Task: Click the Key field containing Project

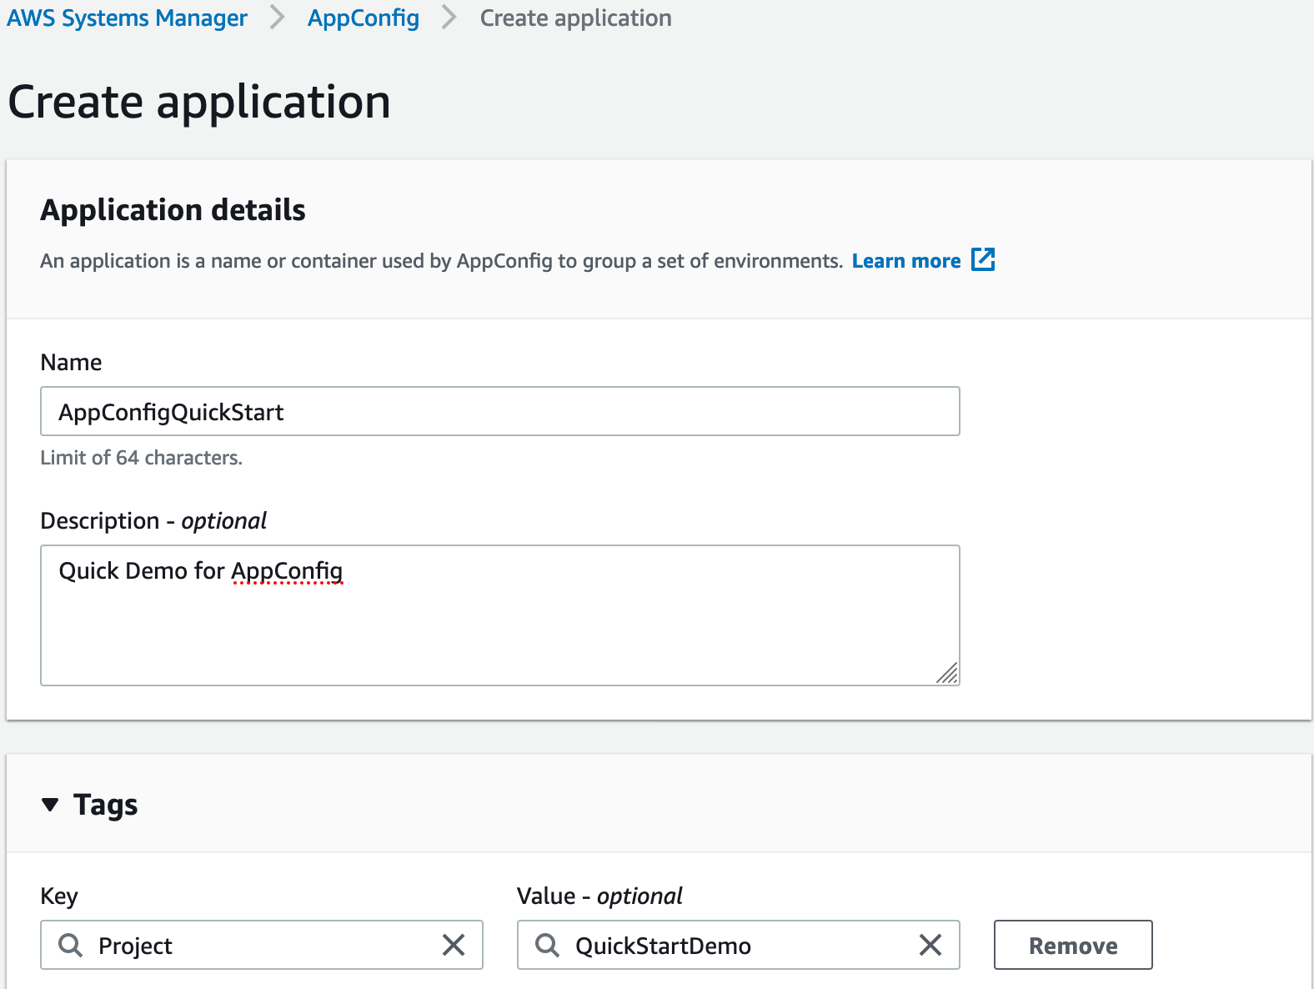Action: click(262, 945)
